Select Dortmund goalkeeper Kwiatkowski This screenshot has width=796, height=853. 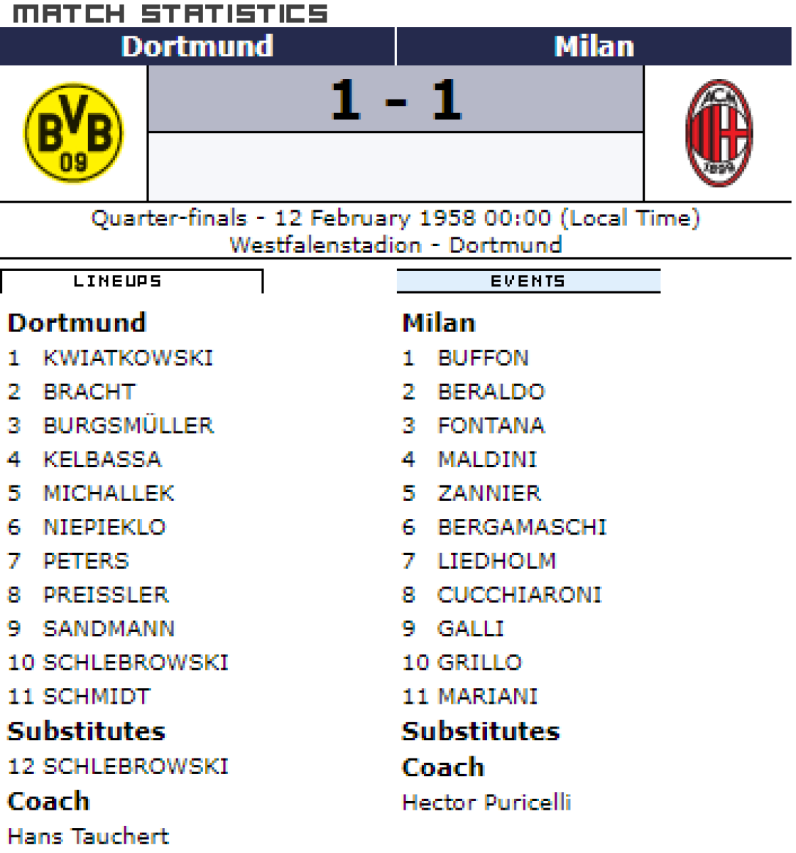coord(128,358)
